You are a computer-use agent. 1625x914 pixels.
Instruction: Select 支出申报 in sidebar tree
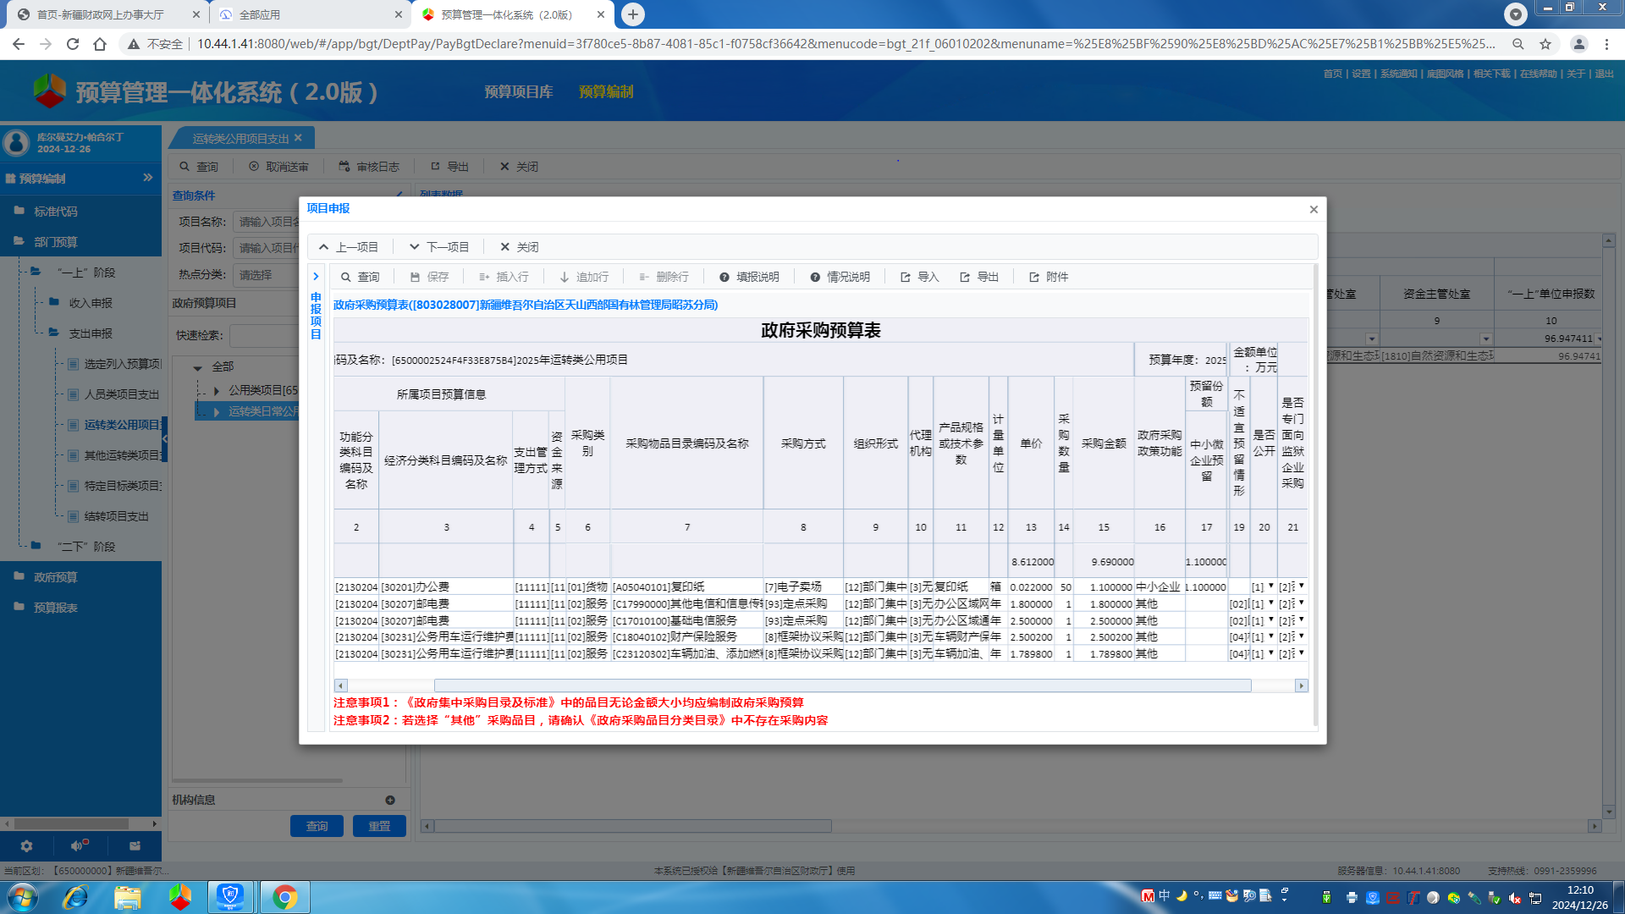click(x=91, y=333)
